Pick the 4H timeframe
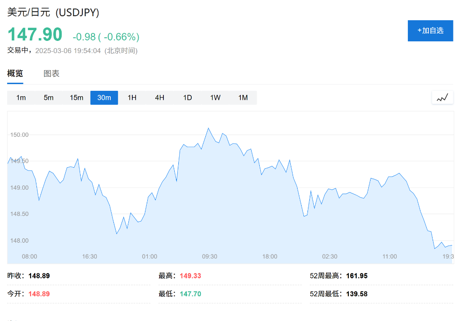Viewport: 461px width, 321px height. click(x=159, y=98)
